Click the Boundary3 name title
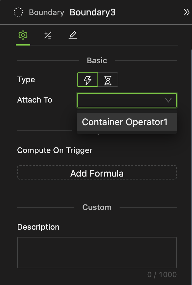Screen dimensions: 192x285 pyautogui.click(x=92, y=12)
